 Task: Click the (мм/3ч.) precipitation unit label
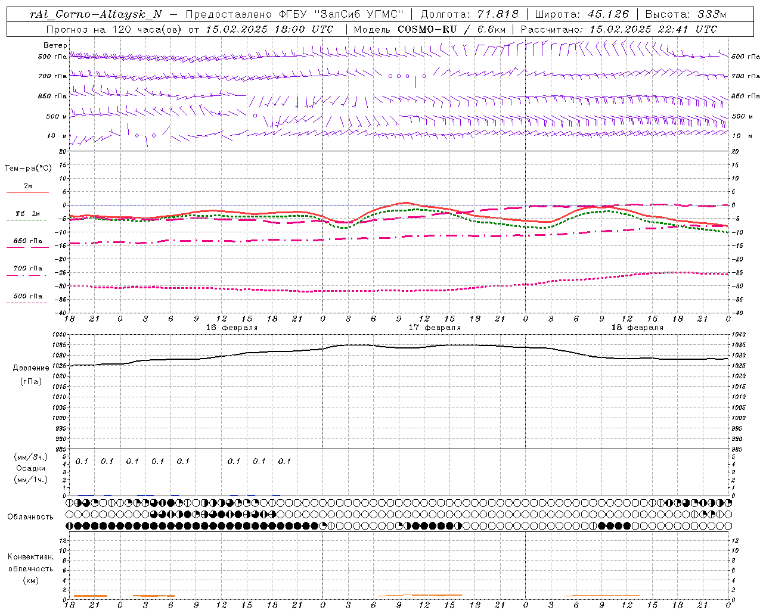(31, 457)
